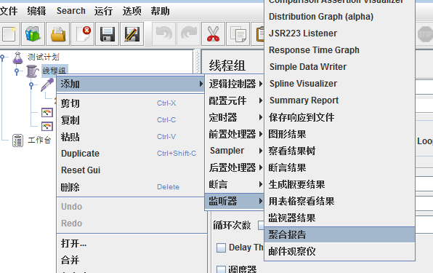This screenshot has height=273, width=433.
Task: Choose Reset Gui from the context menu
Action: click(130, 170)
